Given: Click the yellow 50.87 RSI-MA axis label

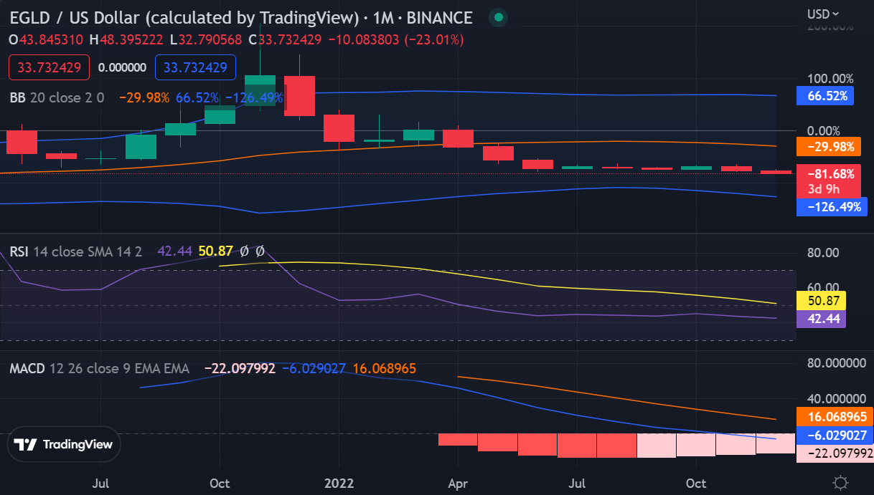Looking at the screenshot, I should [822, 301].
